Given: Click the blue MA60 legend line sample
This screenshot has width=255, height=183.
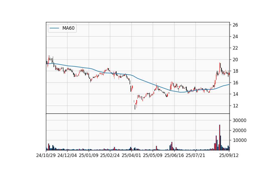Looking at the screenshot, I should click(x=54, y=28).
